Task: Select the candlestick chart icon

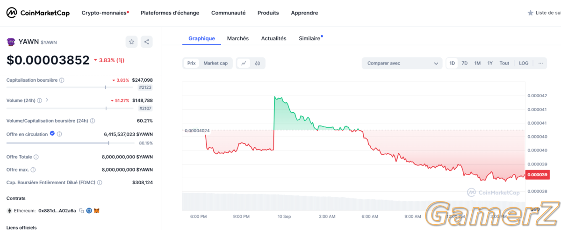Action: click(x=258, y=63)
